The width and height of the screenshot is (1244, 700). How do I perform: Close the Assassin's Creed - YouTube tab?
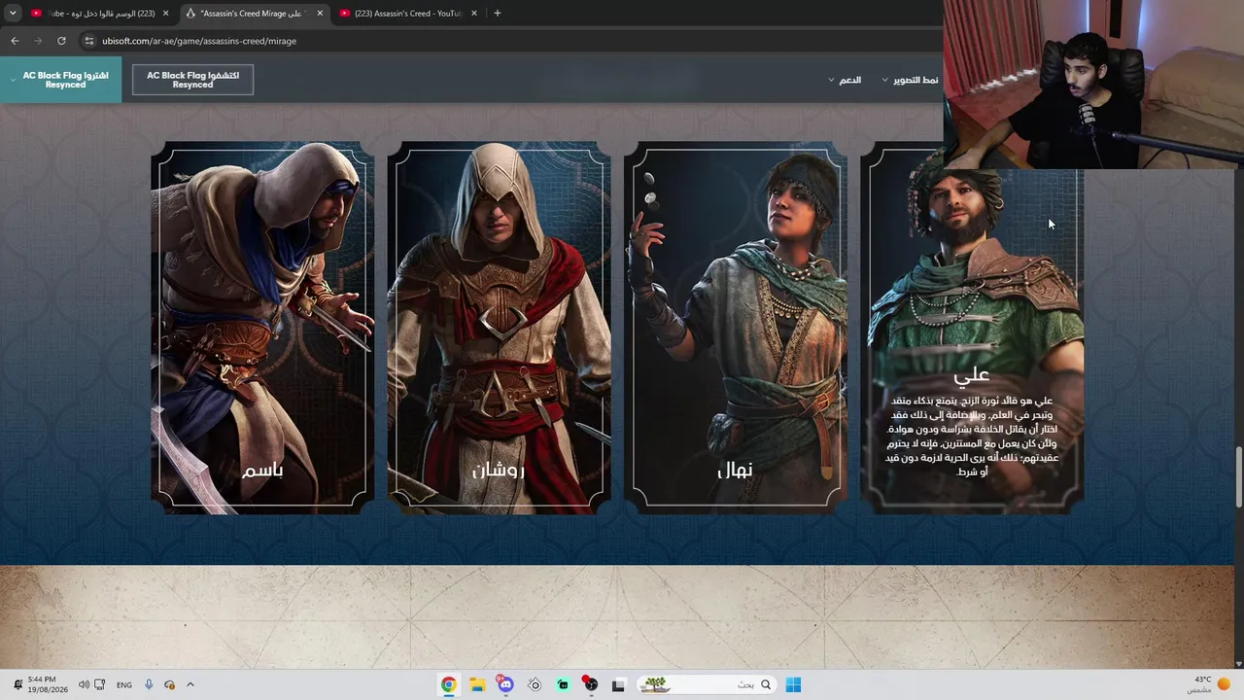(x=473, y=14)
